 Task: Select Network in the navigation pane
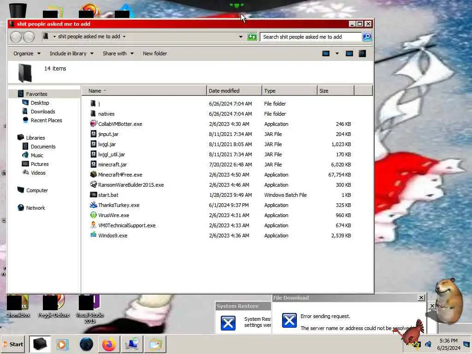coord(35,208)
